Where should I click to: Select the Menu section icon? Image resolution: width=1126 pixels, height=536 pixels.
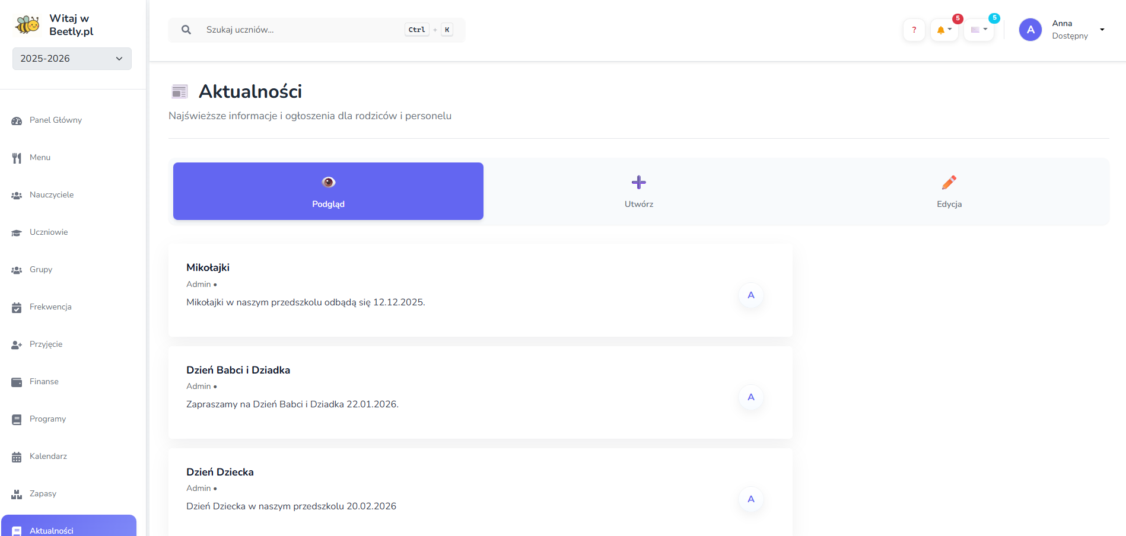coord(16,157)
